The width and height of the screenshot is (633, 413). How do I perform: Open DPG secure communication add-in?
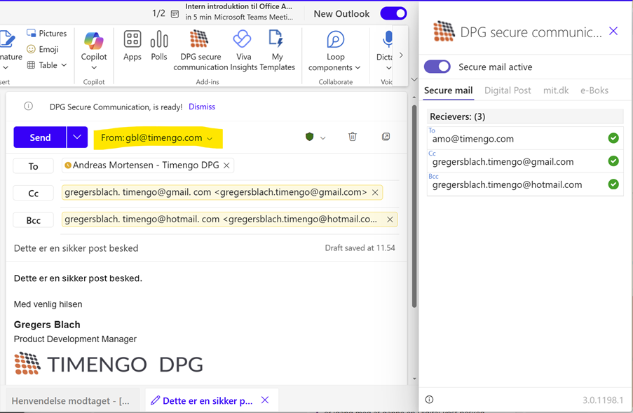click(x=200, y=50)
